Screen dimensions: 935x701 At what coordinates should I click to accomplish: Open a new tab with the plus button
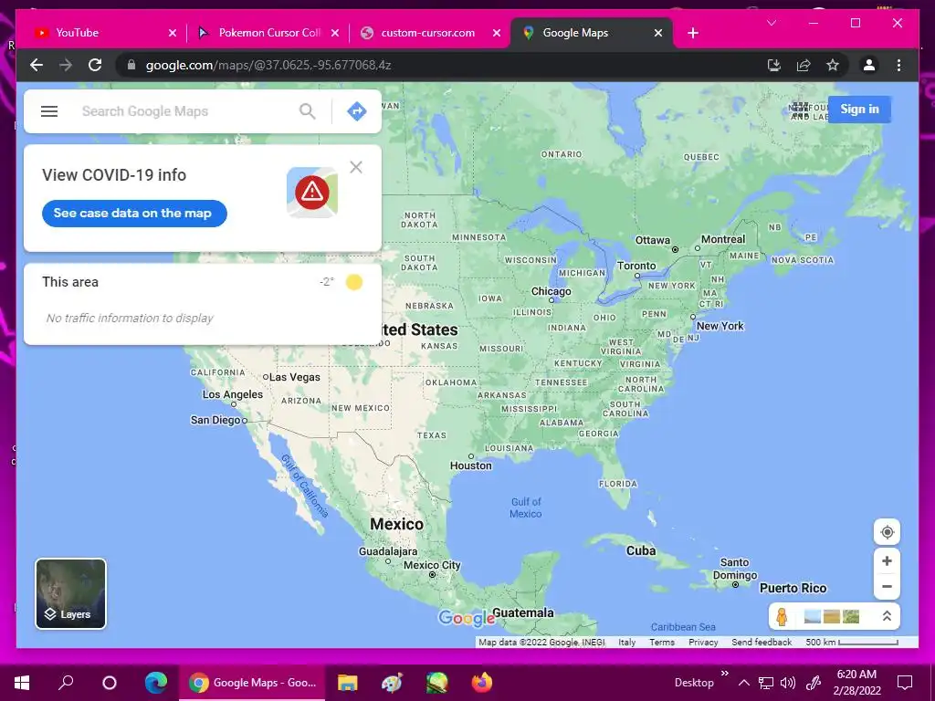[x=692, y=33]
